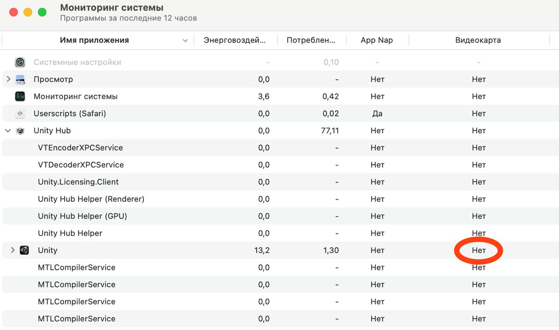
Task: Click the Unity Hub cube icon
Action: click(20, 131)
